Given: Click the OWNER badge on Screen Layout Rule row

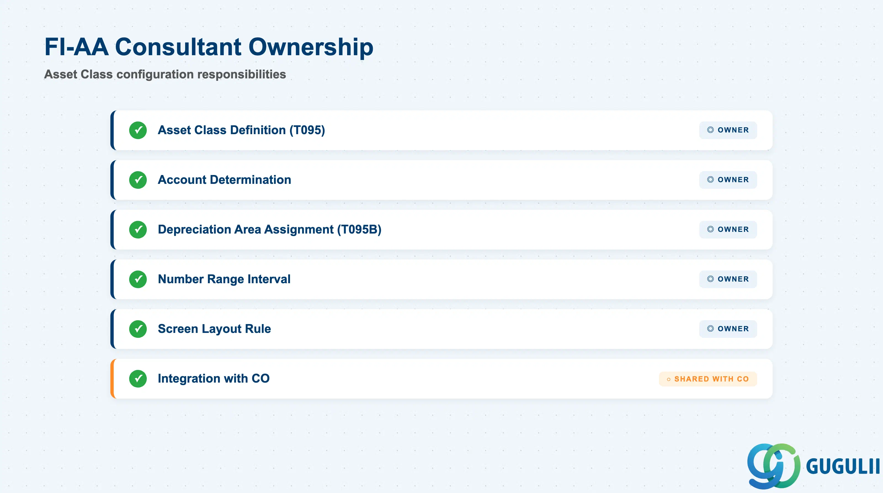Looking at the screenshot, I should point(728,329).
